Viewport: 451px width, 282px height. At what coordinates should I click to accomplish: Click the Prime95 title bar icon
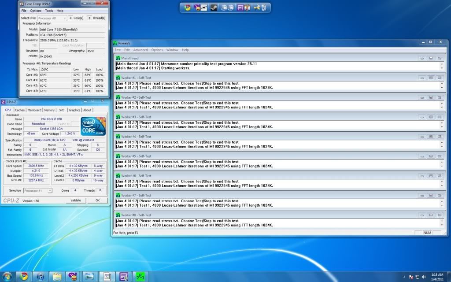click(x=115, y=43)
